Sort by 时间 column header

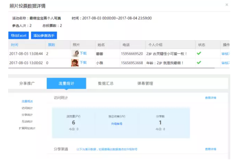click(14, 45)
